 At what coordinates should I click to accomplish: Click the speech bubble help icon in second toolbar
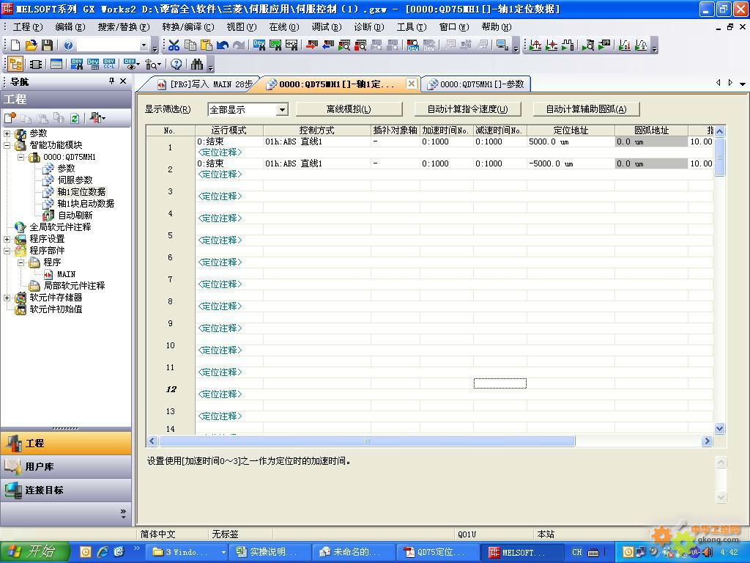pyautogui.click(x=176, y=65)
